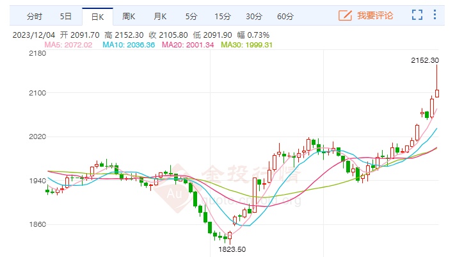This screenshot has height=257, width=455.
Task: Choose the 15分 interval tab
Action: pyautogui.click(x=222, y=15)
